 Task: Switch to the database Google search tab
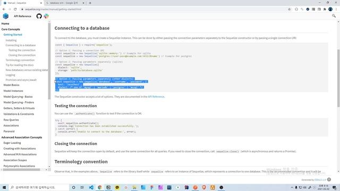coord(64,3)
